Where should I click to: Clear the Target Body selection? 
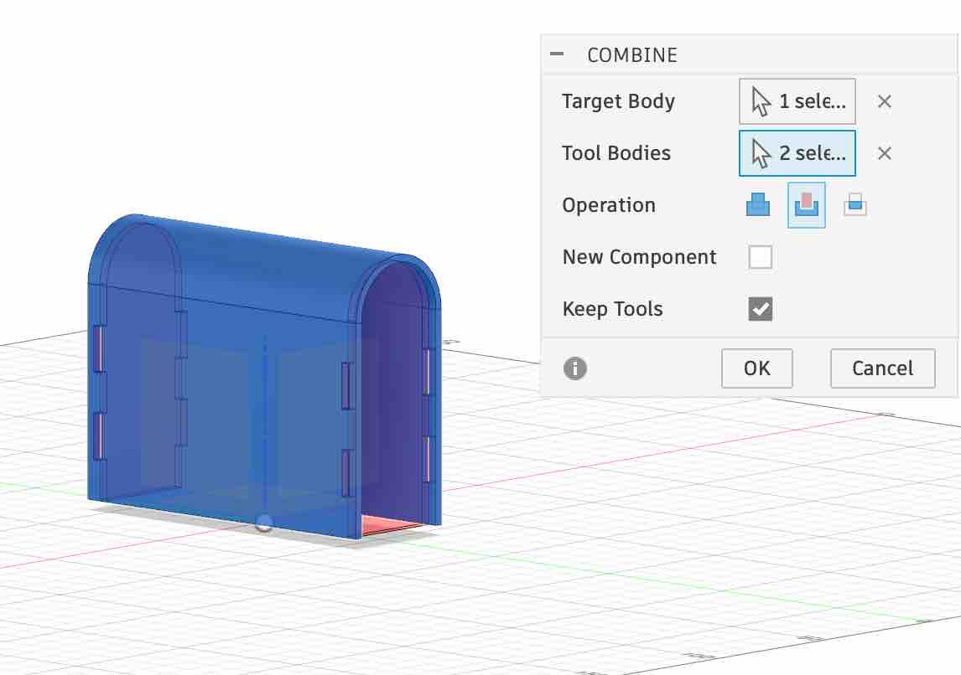click(x=884, y=101)
